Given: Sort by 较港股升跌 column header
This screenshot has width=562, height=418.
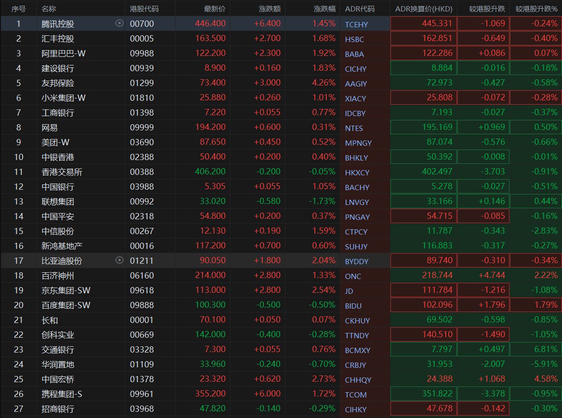Looking at the screenshot, I should (x=487, y=9).
